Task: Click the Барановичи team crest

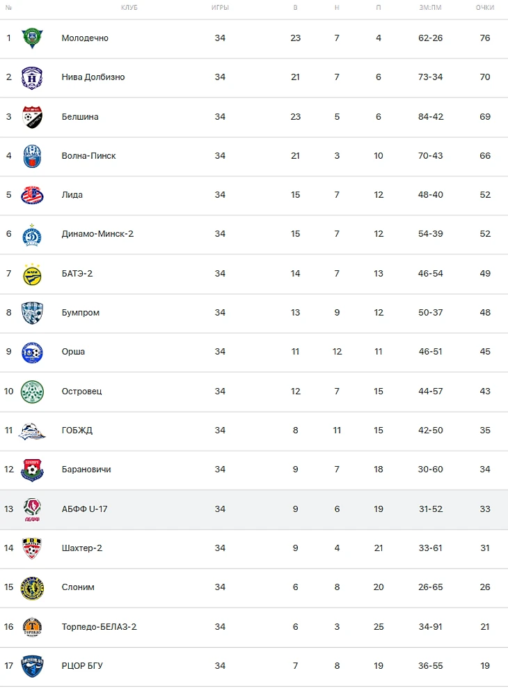Action: (x=32, y=470)
